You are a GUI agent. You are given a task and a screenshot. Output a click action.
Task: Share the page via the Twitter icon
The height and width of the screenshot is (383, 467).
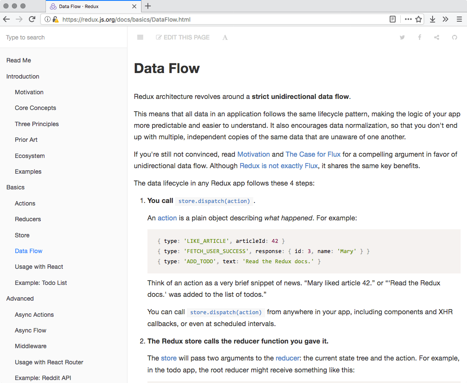(402, 37)
